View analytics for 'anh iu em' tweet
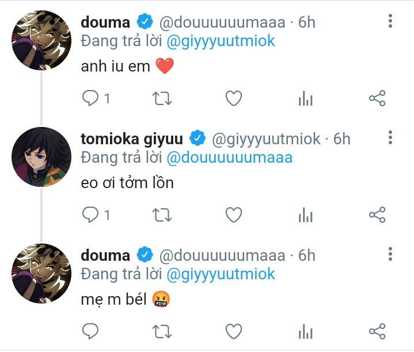Image resolution: width=414 pixels, height=352 pixels. coord(305,99)
